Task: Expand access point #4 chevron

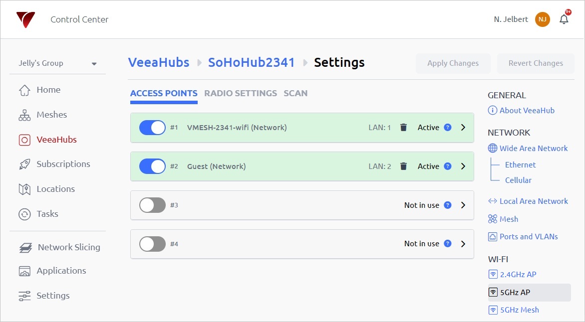Action: 463,244
